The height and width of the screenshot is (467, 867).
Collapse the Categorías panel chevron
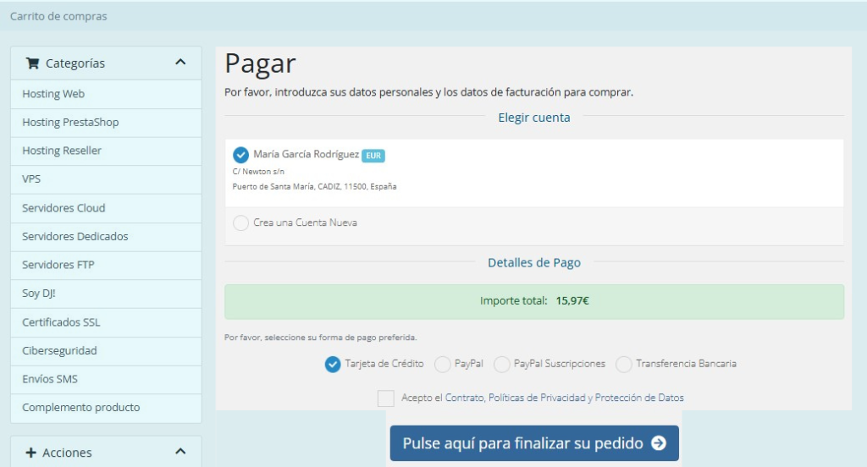tap(180, 63)
